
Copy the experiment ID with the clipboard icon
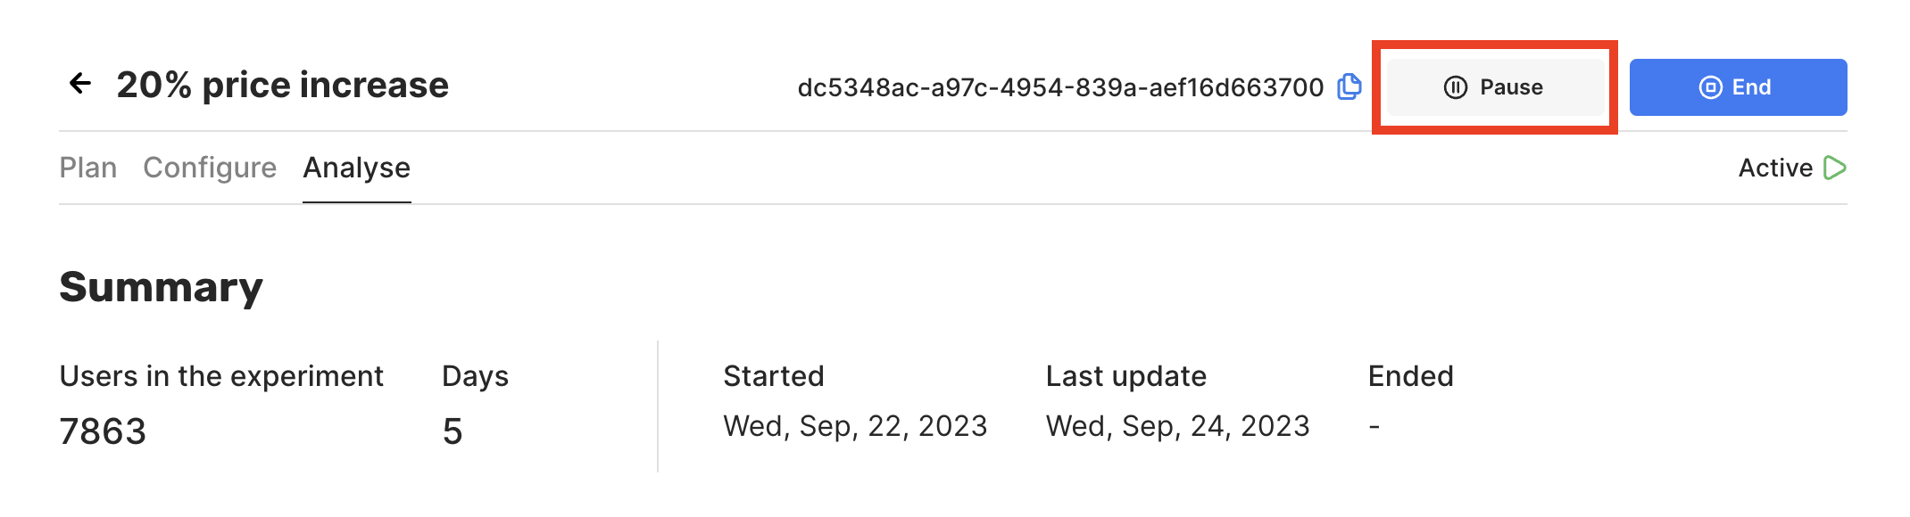(1349, 86)
